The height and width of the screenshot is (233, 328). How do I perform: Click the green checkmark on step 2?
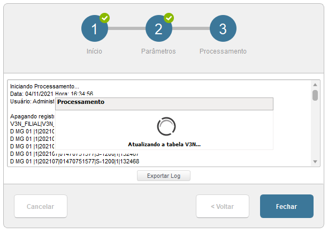click(169, 18)
